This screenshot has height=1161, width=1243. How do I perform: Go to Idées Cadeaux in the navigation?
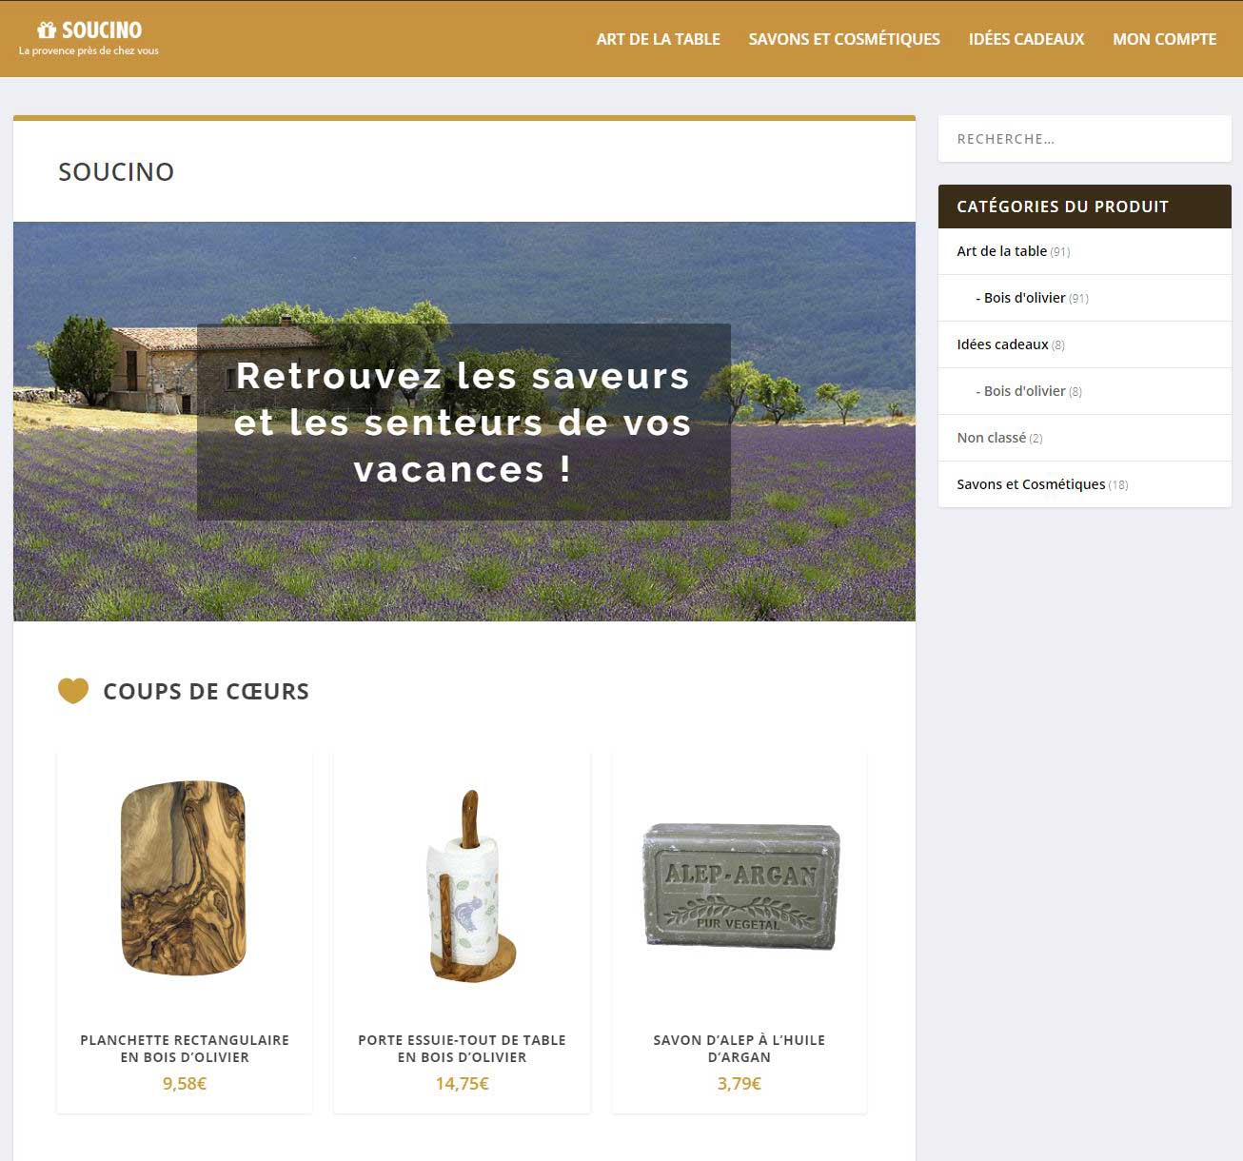(1026, 39)
